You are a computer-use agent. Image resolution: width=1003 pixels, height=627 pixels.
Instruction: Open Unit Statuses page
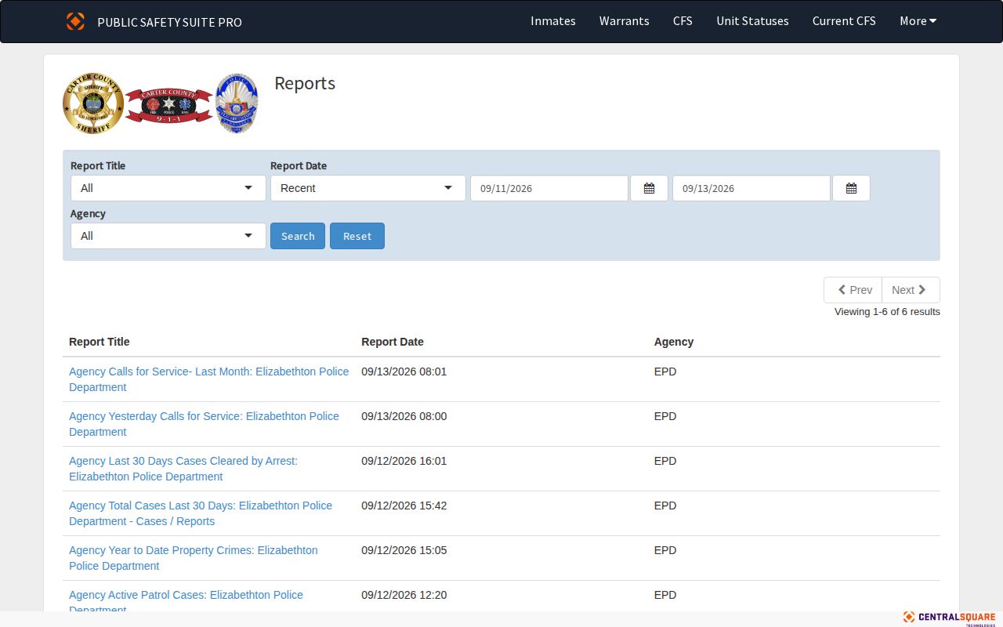click(752, 21)
